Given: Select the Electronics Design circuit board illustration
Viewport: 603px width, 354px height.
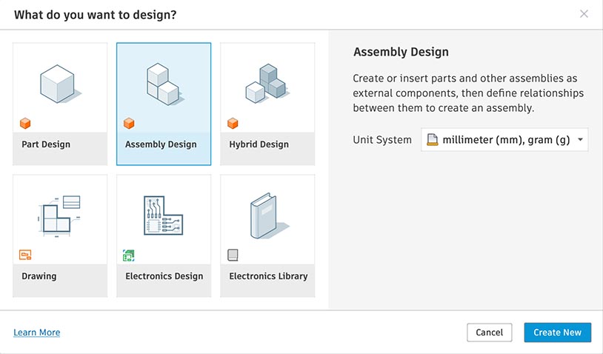Looking at the screenshot, I should coord(164,216).
